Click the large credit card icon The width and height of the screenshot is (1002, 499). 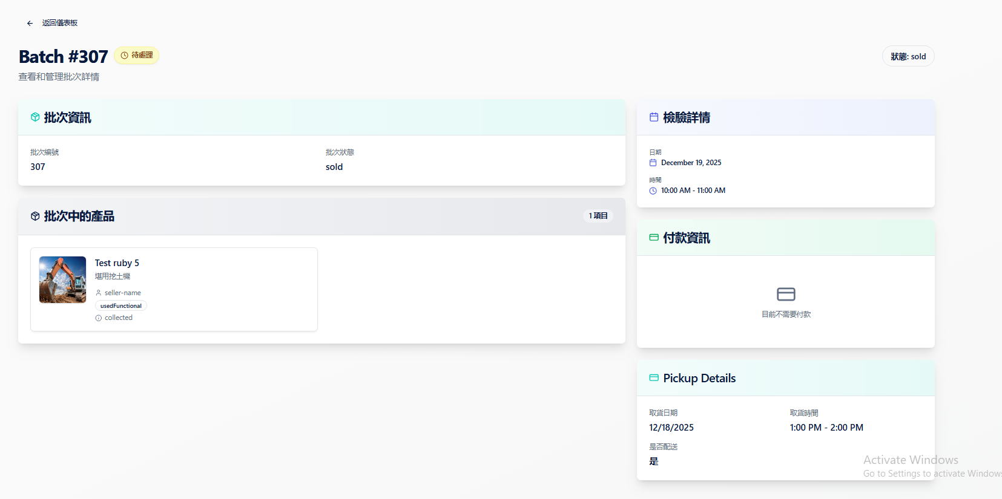pos(786,294)
